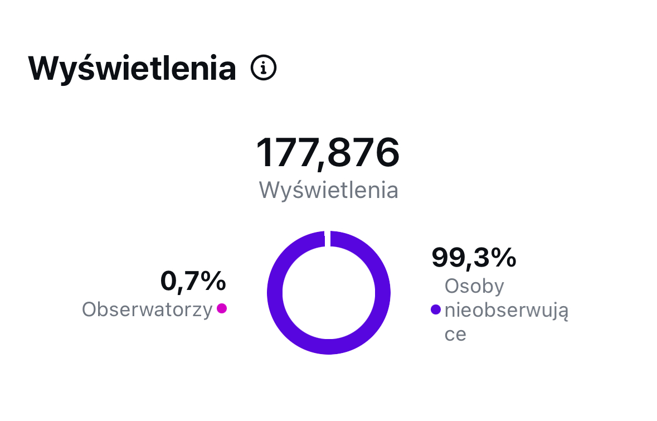Viewport: 657px width, 421px height.
Task: Select the 0,7% followers percentage
Action: coord(193,281)
